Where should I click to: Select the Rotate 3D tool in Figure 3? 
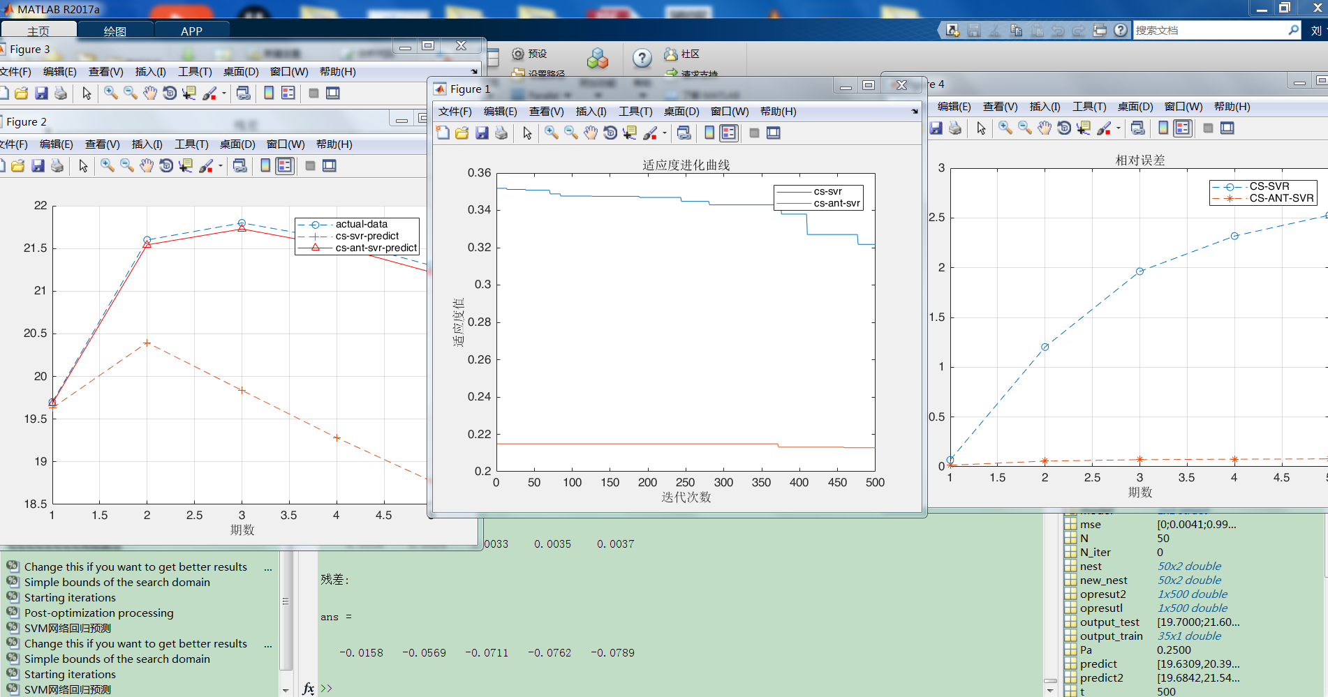pyautogui.click(x=170, y=93)
